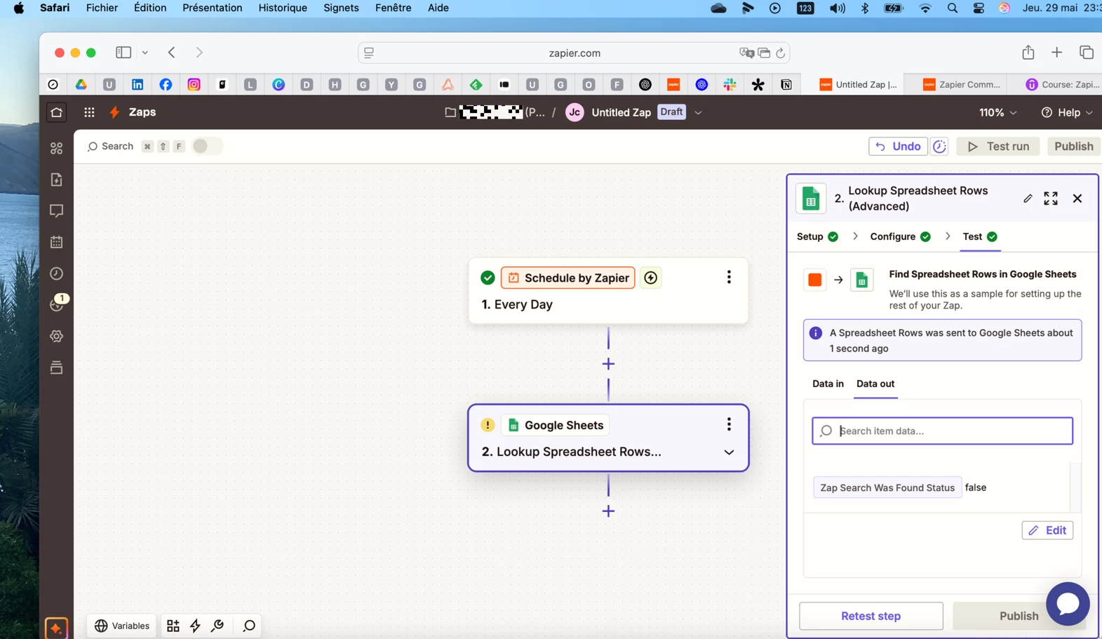Screen dimensions: 1102x639
Task: Click the Test run button
Action: (x=998, y=146)
